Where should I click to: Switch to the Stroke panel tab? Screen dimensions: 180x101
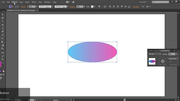150,50
